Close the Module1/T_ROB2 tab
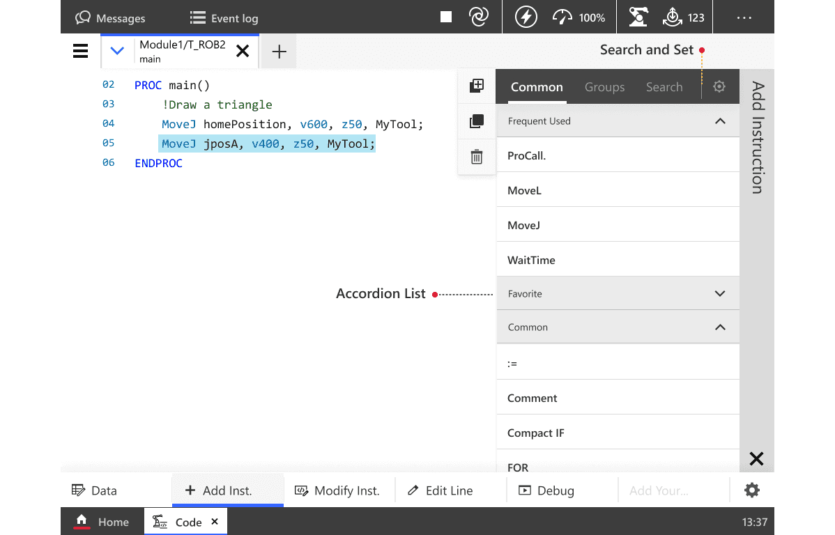This screenshot has height=535, width=835. [243, 51]
